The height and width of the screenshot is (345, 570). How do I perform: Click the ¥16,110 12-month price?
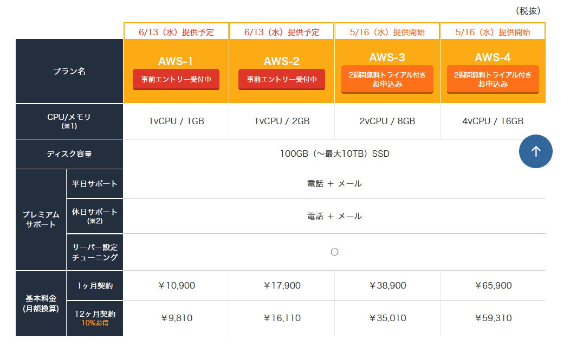tap(282, 318)
